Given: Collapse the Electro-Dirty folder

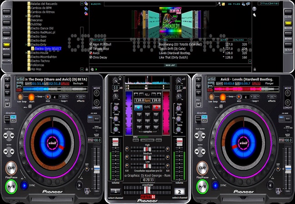Looking at the screenshot, I should (26, 45).
